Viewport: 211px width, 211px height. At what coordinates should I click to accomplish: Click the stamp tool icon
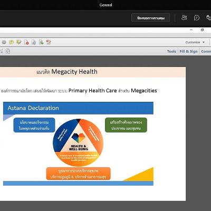49,42
